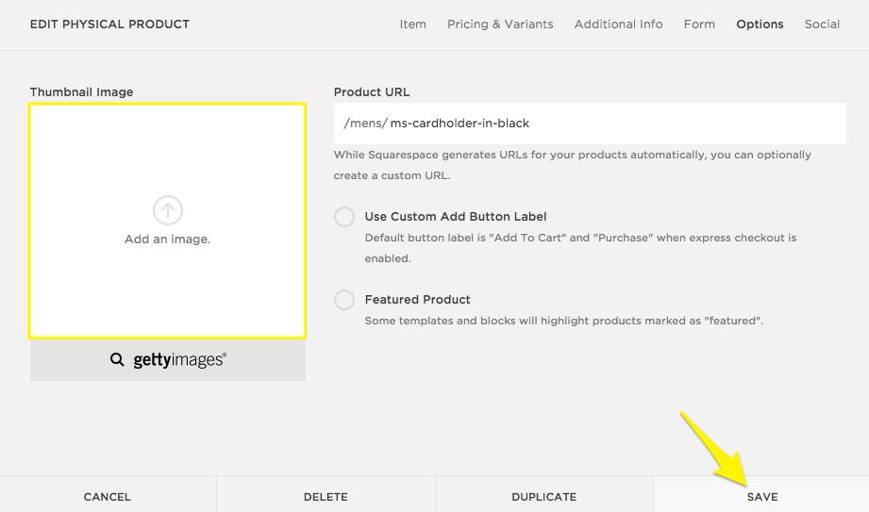Switch to the Item tab

click(x=412, y=25)
